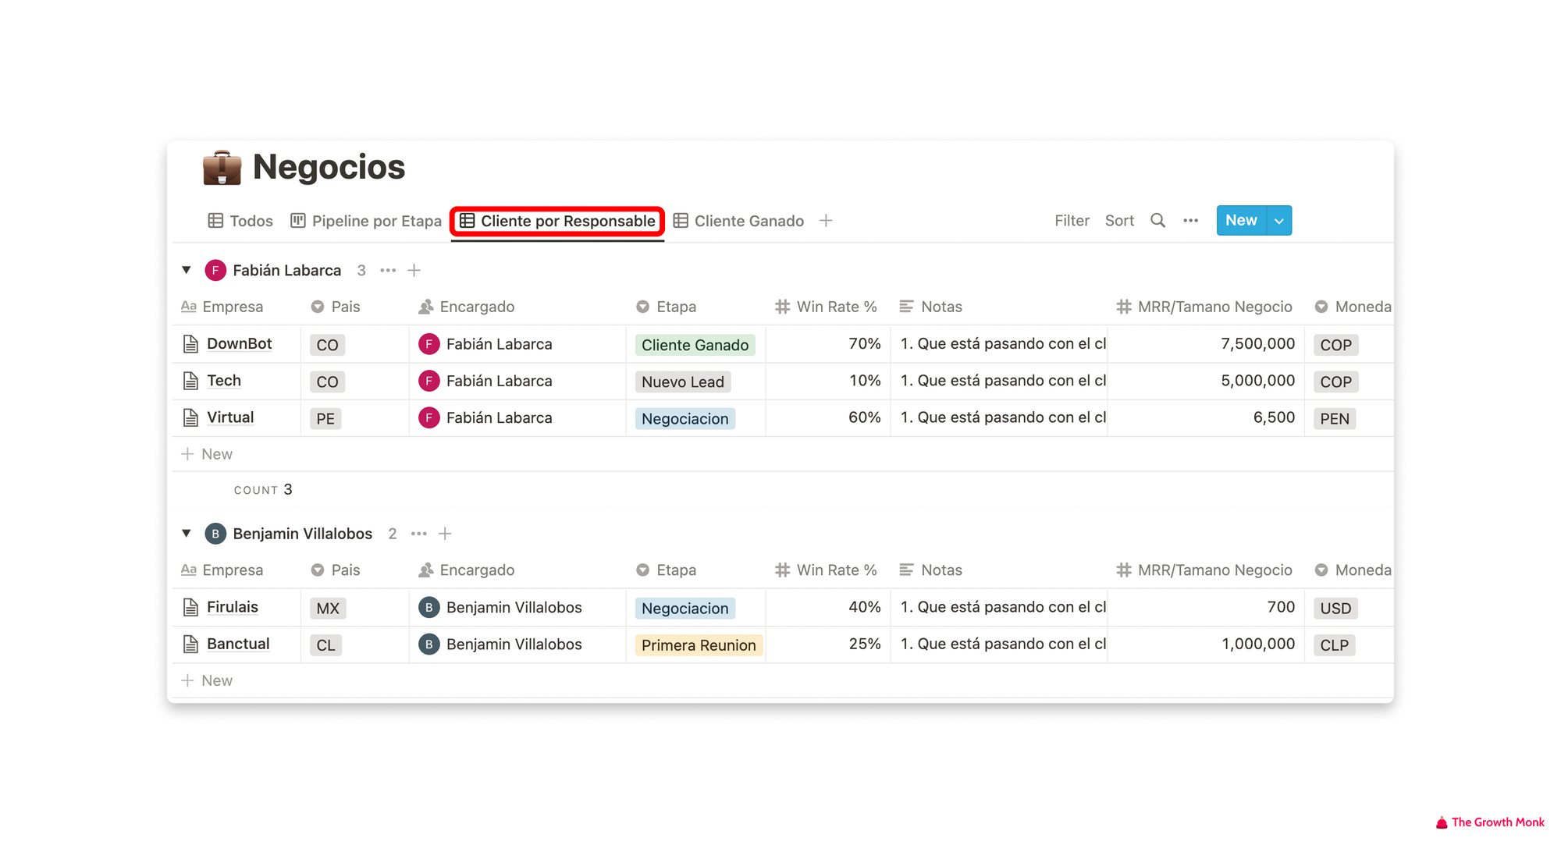
Task: Click Negociacion tag in Virtual row
Action: [x=684, y=419]
